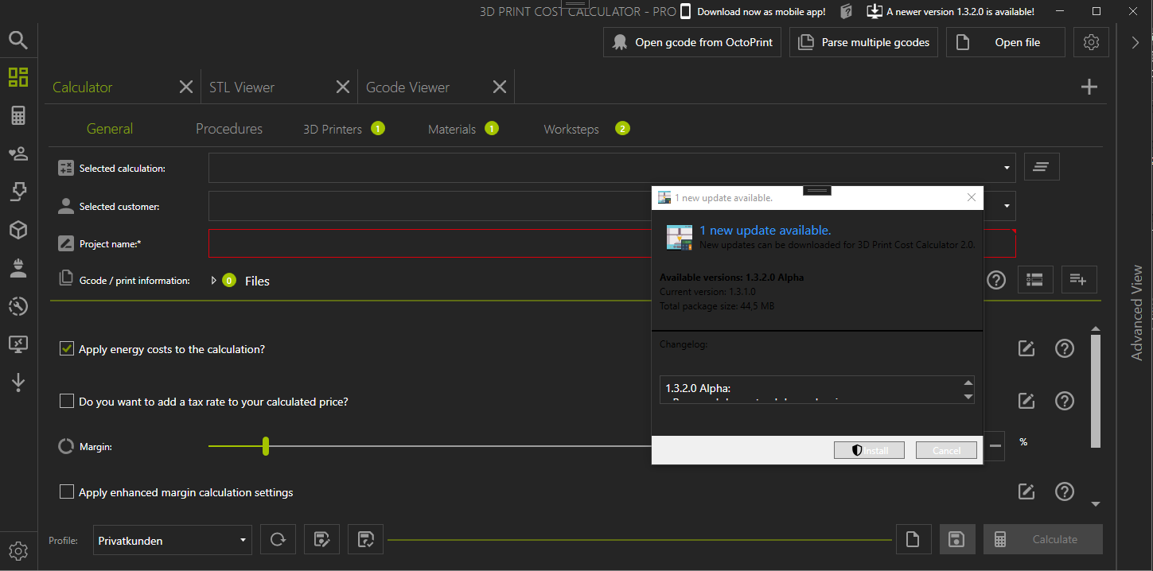Click Parse multiple gcodes button
The height and width of the screenshot is (571, 1153).
coord(863,42)
